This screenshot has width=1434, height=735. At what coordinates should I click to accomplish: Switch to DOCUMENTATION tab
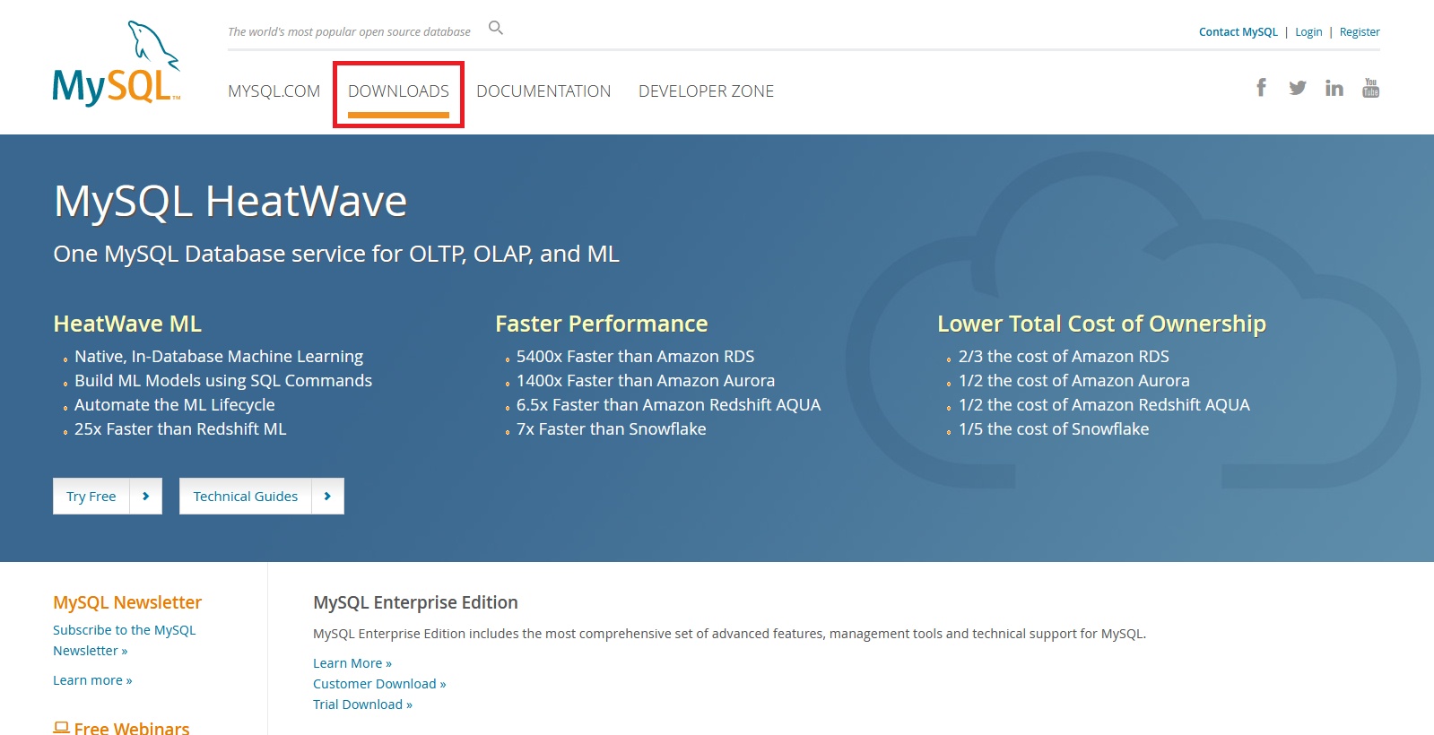543,91
